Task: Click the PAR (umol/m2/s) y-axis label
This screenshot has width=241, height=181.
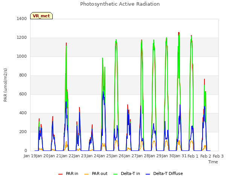Action: click(x=5, y=85)
